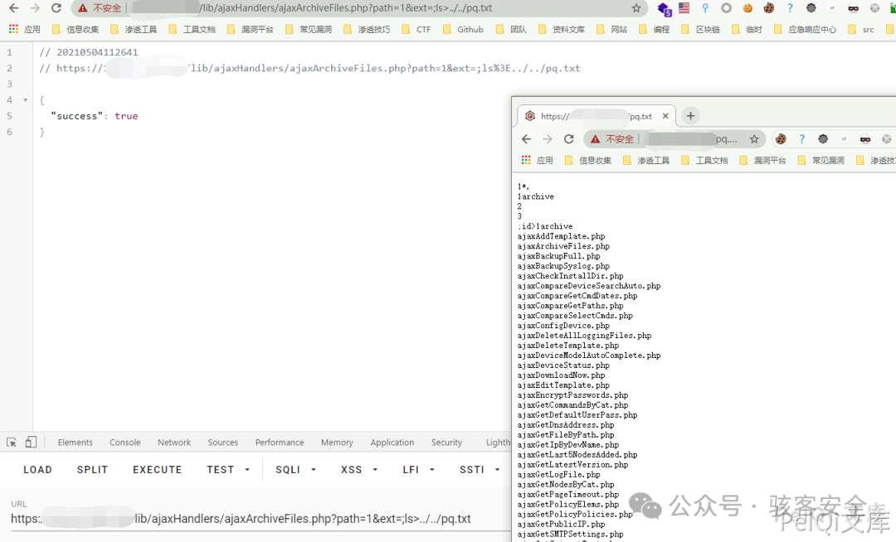896x542 pixels.
Task: Switch to the Performance DevTools tab
Action: click(x=280, y=443)
